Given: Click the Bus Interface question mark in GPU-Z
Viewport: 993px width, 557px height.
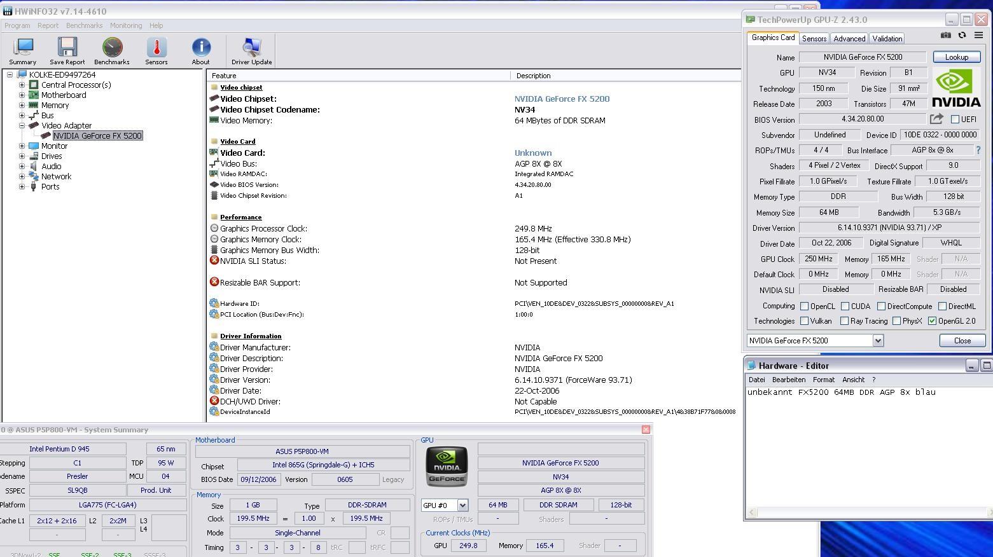Looking at the screenshot, I should [x=978, y=150].
